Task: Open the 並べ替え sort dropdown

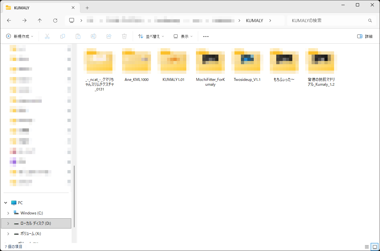Action: pos(151,36)
